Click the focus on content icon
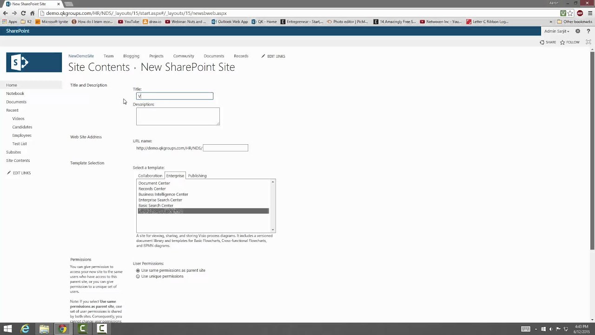Screen dimensions: 595x335 click(x=588, y=42)
